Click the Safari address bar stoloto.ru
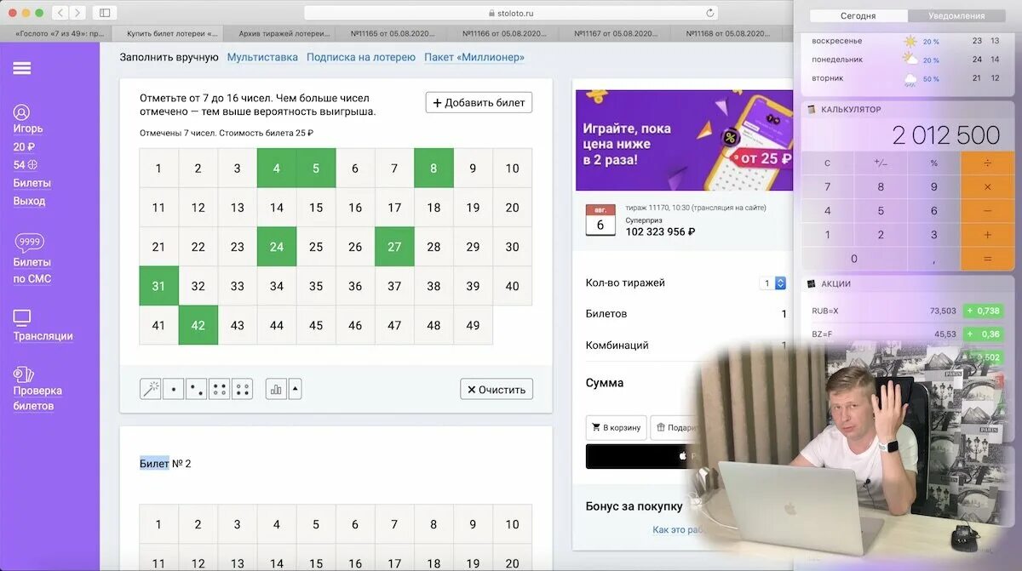Viewport: 1022px width, 571px height. tap(511, 13)
